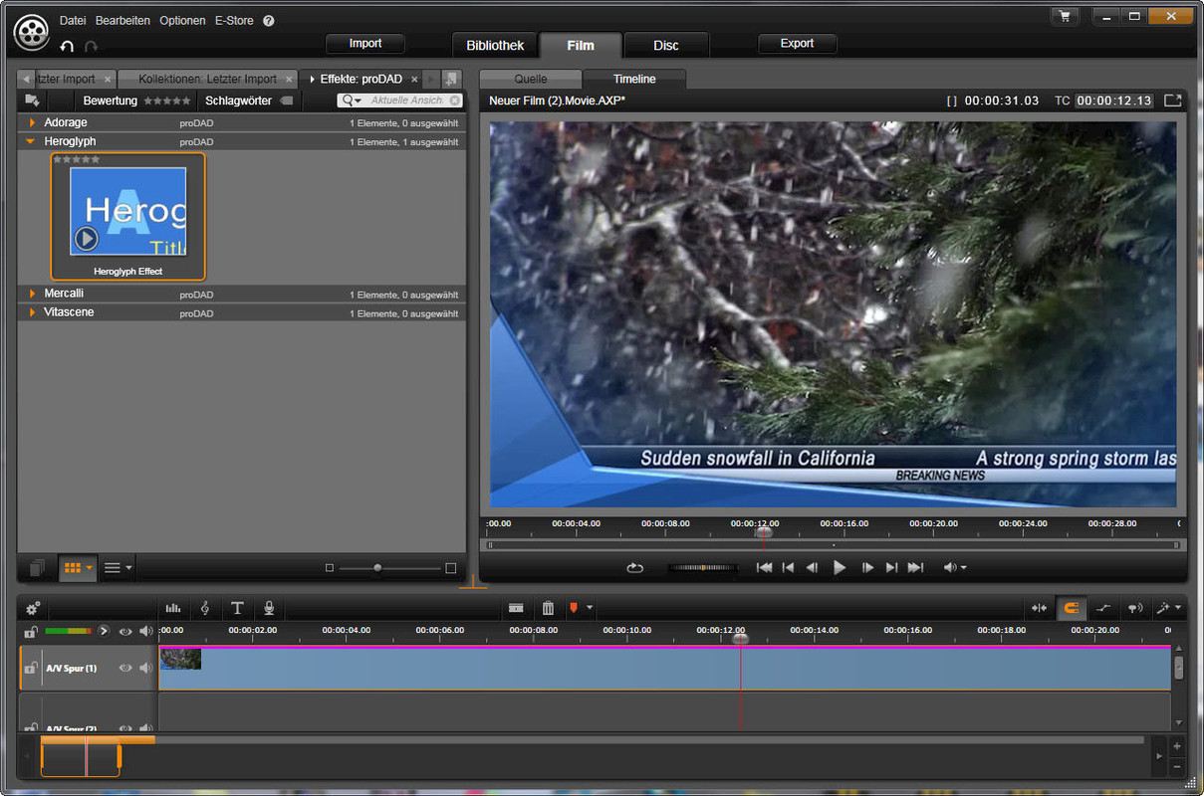Open the marker dropdown arrow
Screen dimensions: 1204x796
click(x=590, y=608)
